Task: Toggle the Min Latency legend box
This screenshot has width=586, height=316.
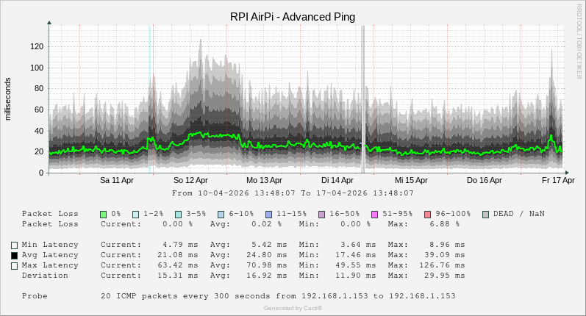Action: pos(14,245)
